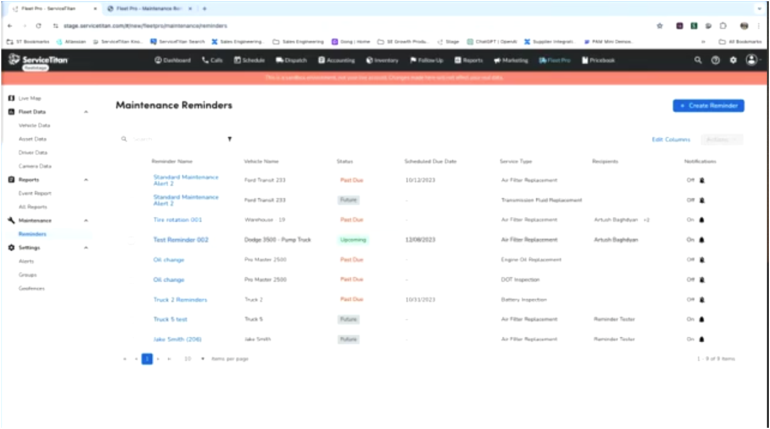Open Test Reminder 002 link
This screenshot has width=770, height=429.
pos(180,240)
